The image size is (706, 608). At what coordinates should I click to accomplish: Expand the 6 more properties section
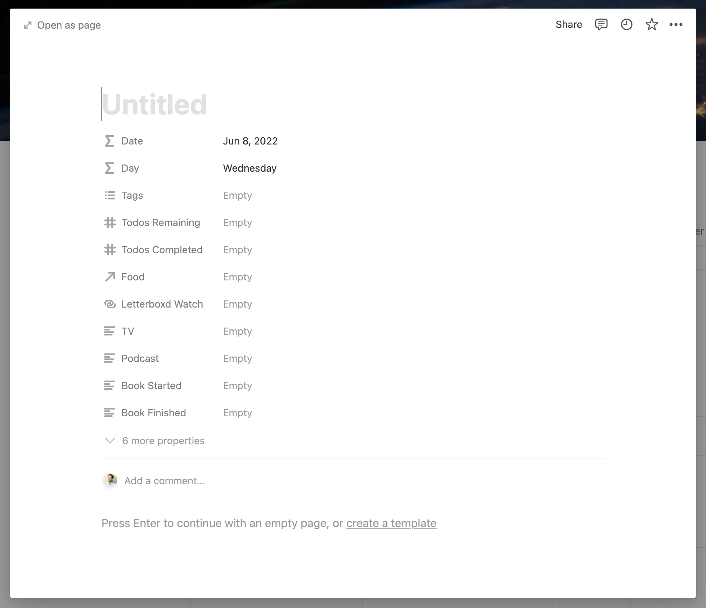click(x=163, y=440)
